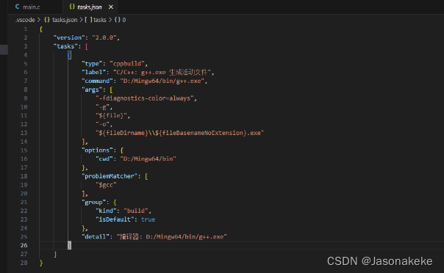Select the tasks.json editor tab
The width and height of the screenshot is (444, 273).
coord(90,7)
